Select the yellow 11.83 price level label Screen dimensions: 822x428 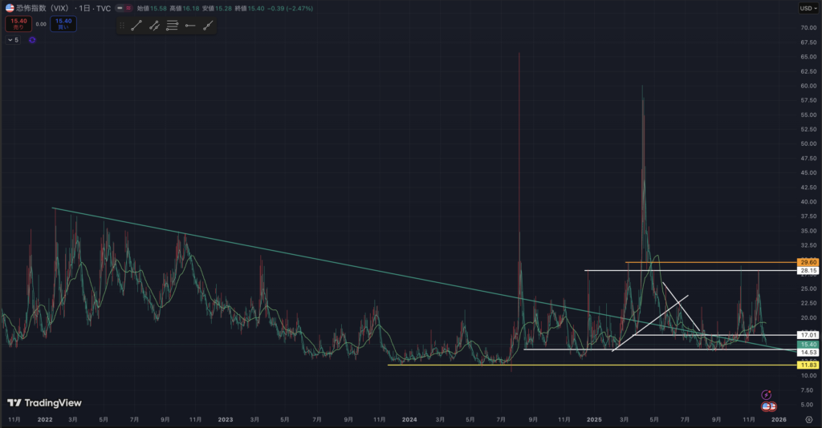pos(808,365)
